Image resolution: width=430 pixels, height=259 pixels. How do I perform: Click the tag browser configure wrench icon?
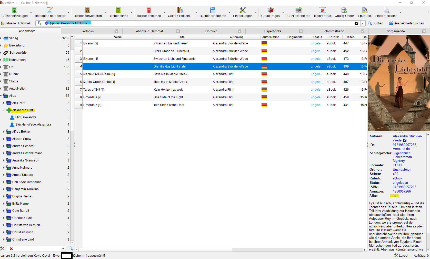[x=2, y=248]
